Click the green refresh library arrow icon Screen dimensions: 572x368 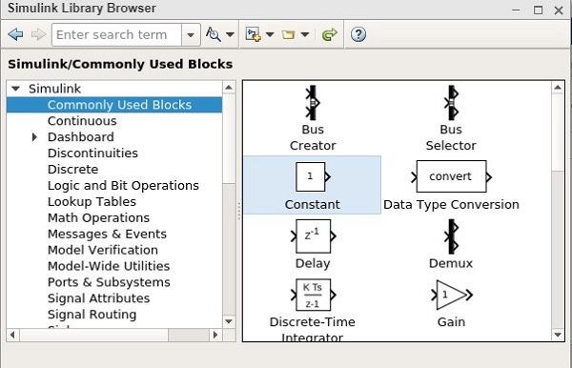330,34
